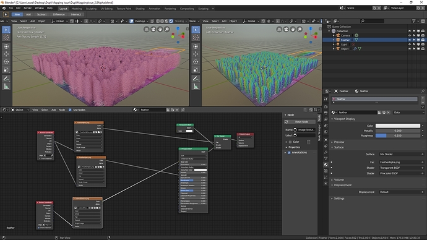Click zoom magnifier icon in left viewport

coord(166,29)
